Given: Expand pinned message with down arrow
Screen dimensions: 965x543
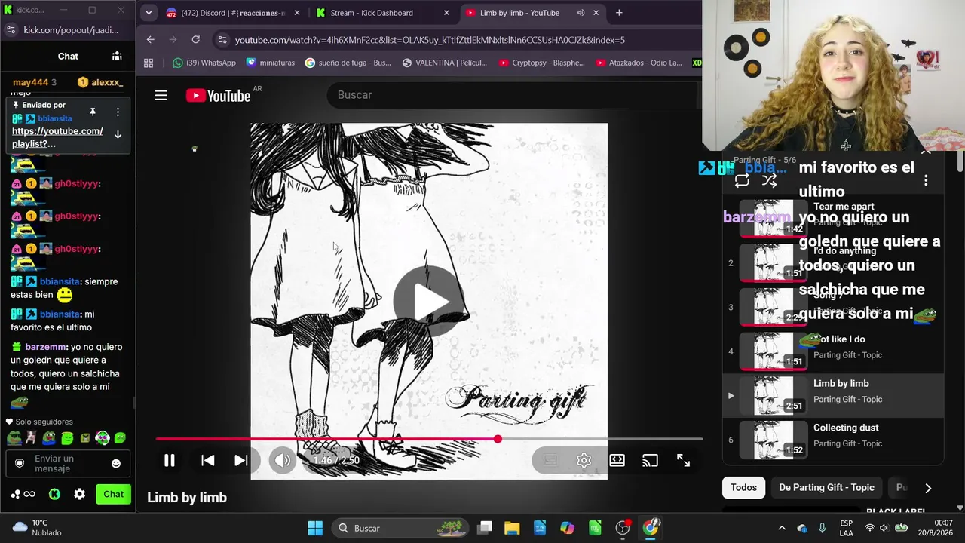Looking at the screenshot, I should point(118,135).
